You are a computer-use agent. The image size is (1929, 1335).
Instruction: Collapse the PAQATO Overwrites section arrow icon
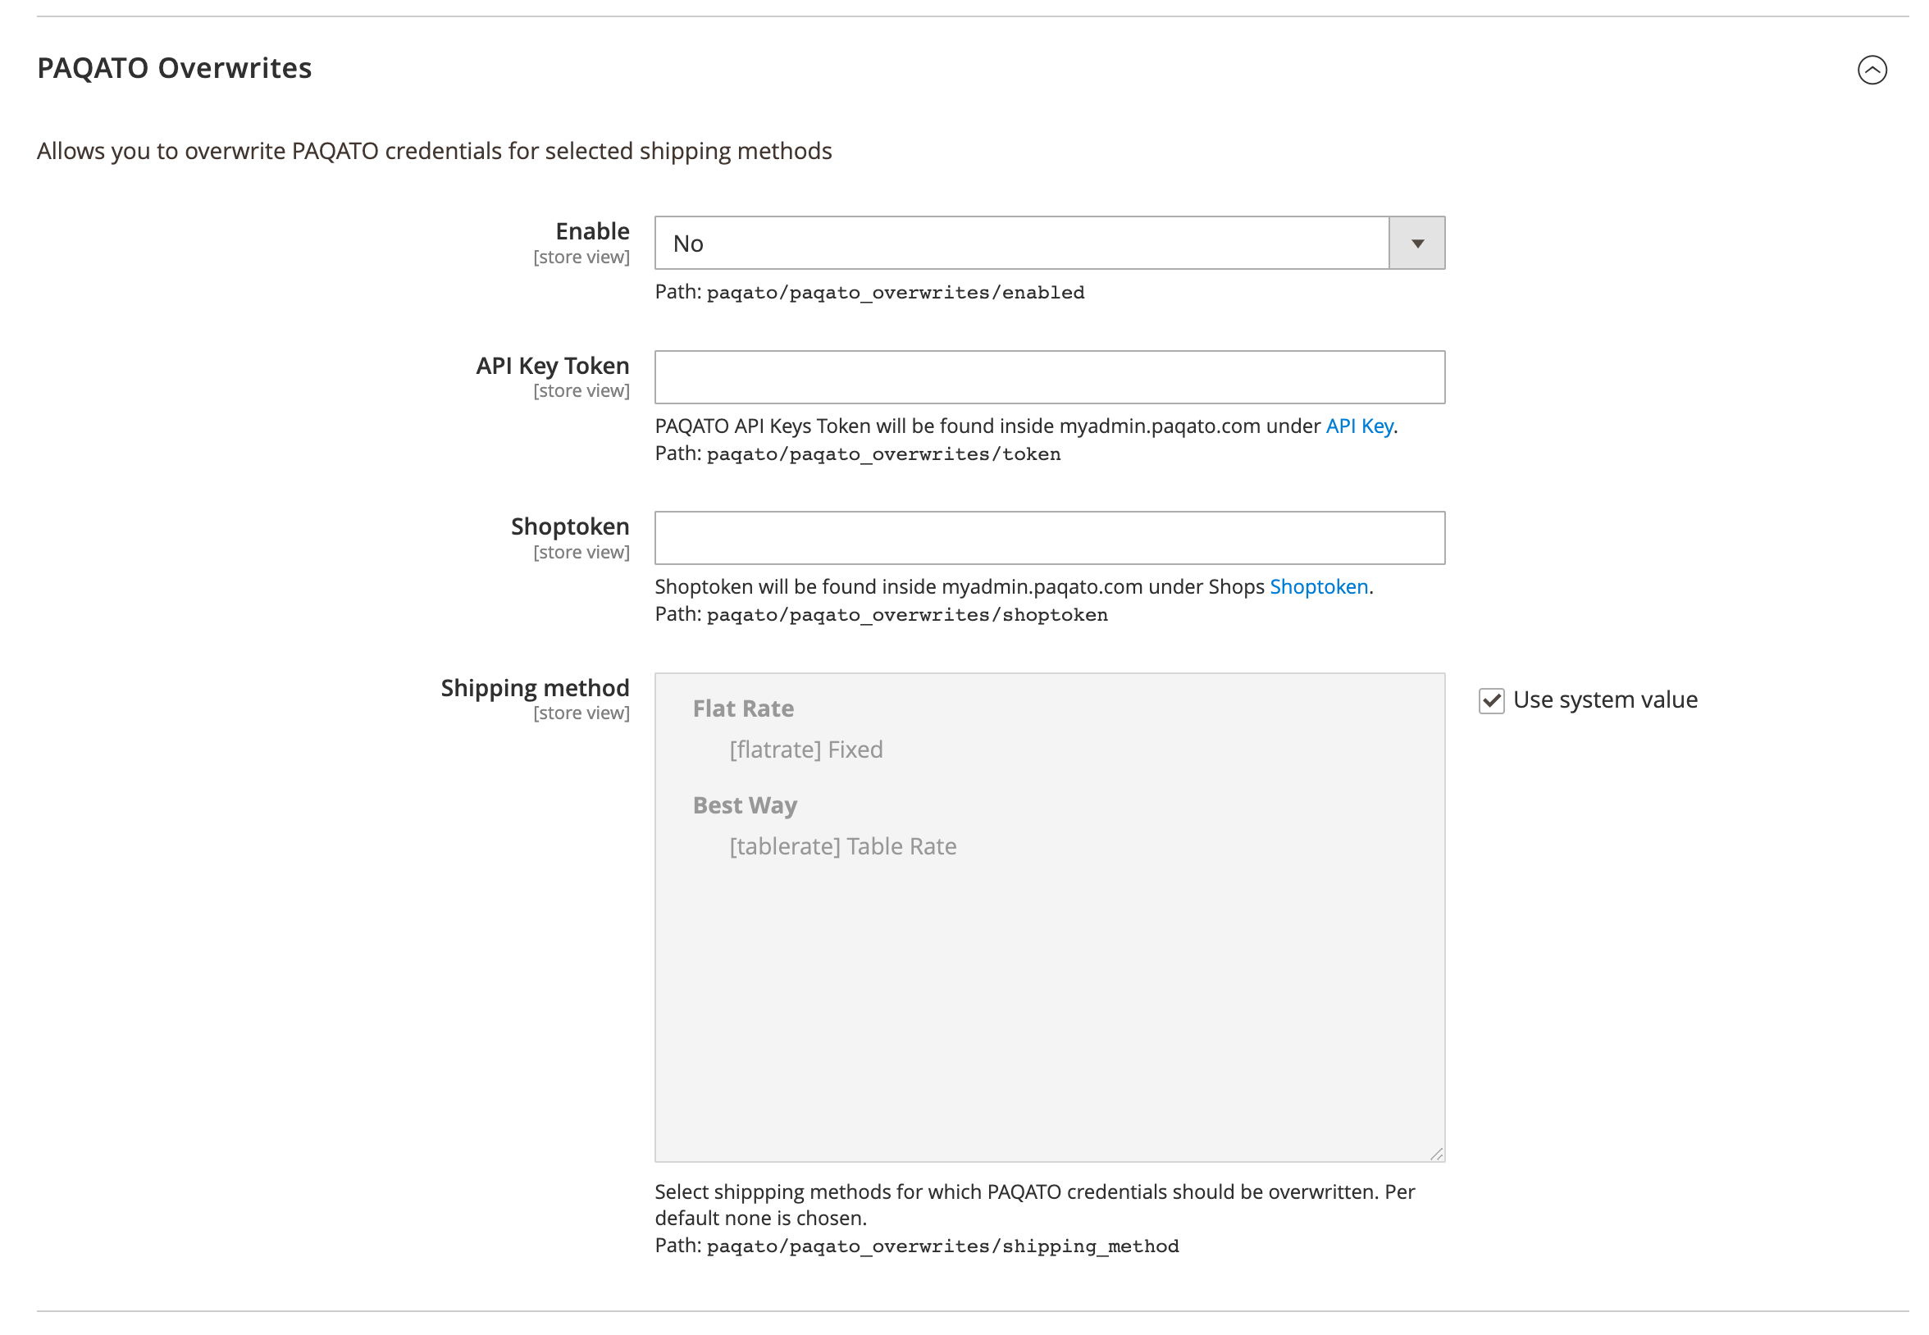[1872, 70]
